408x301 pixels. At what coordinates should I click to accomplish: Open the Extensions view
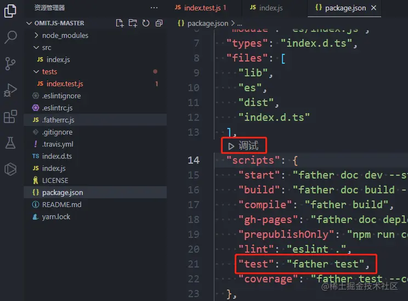pyautogui.click(x=10, y=116)
